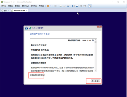127x97 pixels.
Task: Click the Windows setup icon in dialog title
Action: coord(30,28)
